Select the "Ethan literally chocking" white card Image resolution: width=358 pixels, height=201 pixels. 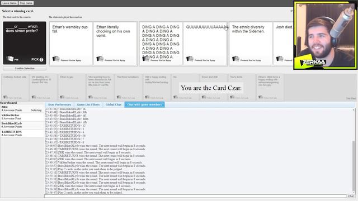115,44
